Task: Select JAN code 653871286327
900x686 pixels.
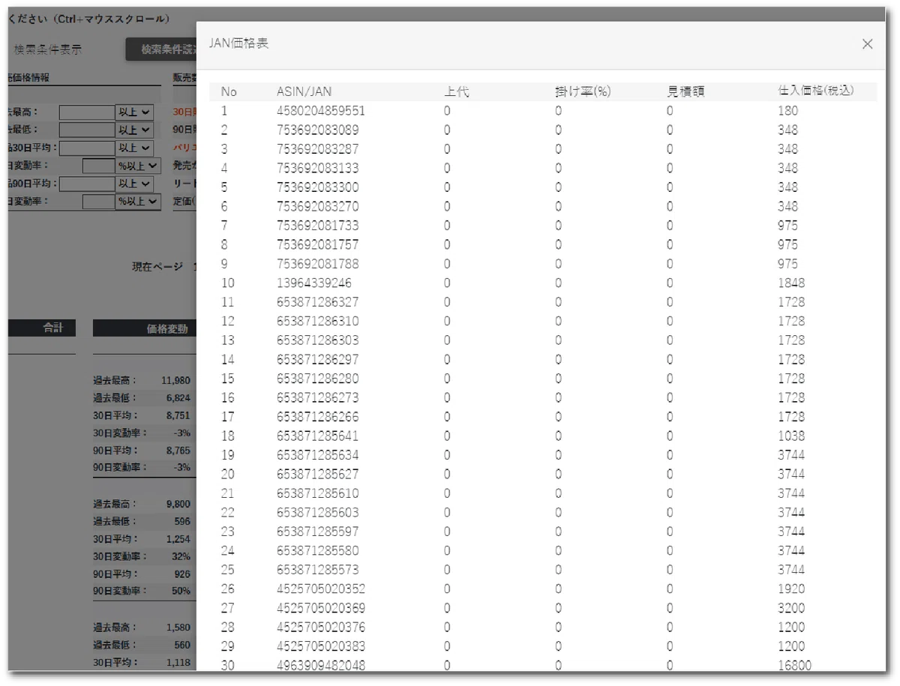Action: click(317, 302)
